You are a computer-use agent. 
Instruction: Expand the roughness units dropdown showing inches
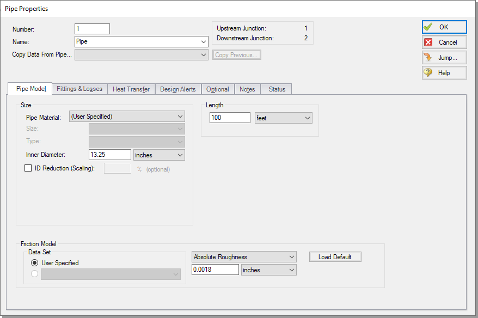click(268, 270)
